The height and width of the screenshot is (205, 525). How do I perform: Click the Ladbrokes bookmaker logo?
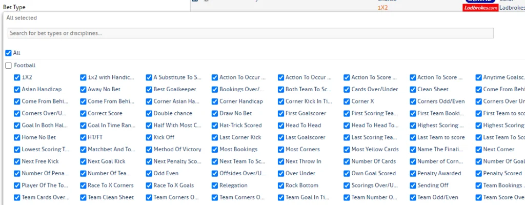pyautogui.click(x=480, y=8)
